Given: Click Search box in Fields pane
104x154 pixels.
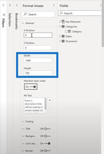Looking at the screenshot, I should click(80, 13).
